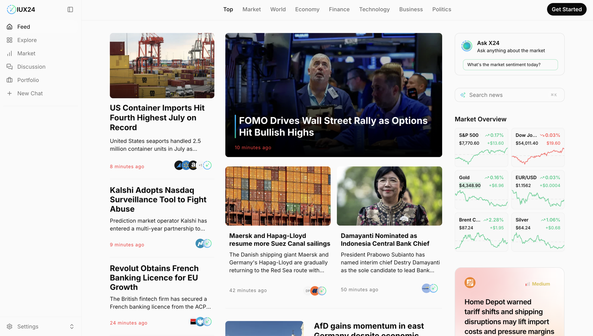The image size is (593, 336).
Task: Select the Top tab
Action: 228,9
